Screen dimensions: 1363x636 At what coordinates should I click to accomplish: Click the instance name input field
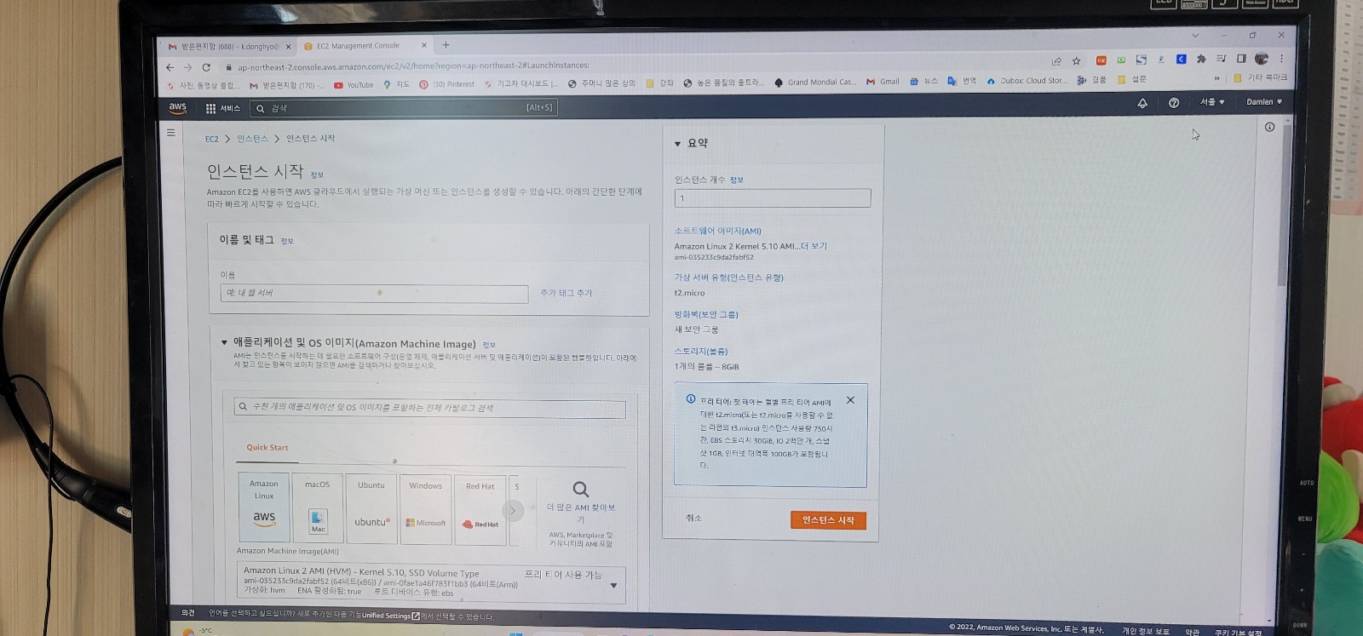[x=374, y=293]
